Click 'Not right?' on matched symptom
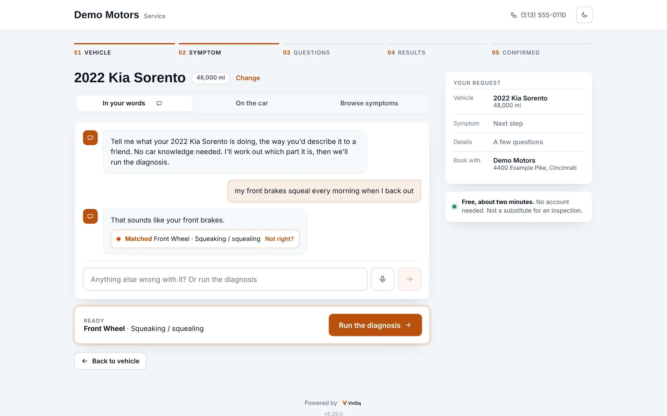 [279, 239]
